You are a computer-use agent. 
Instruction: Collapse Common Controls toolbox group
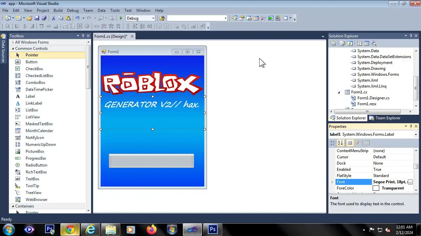(x=13, y=49)
